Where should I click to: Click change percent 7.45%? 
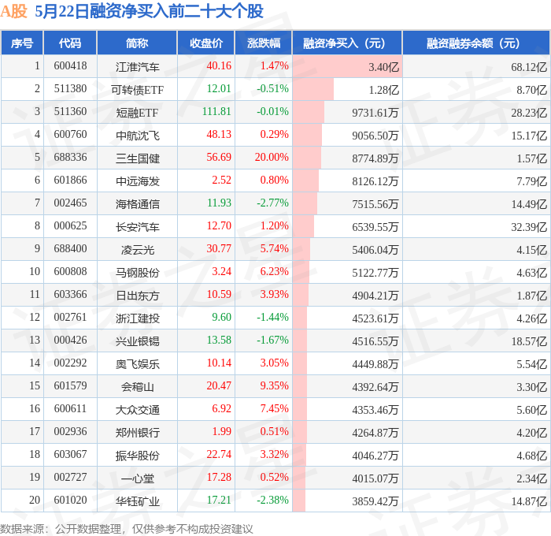(274, 409)
